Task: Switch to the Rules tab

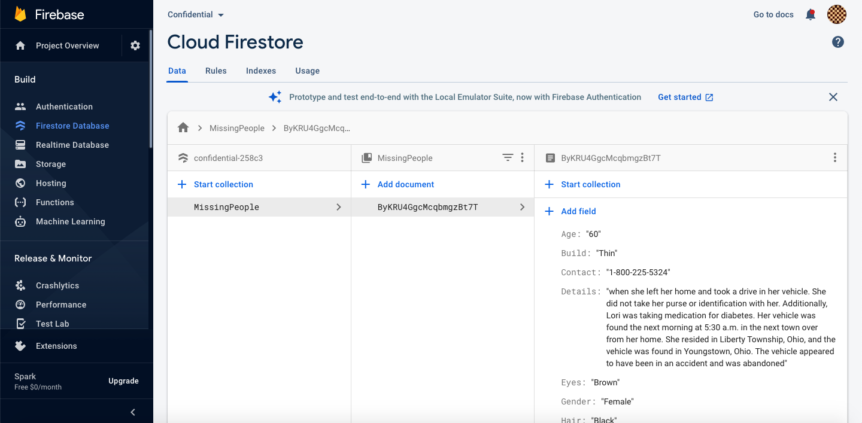Action: pos(216,71)
